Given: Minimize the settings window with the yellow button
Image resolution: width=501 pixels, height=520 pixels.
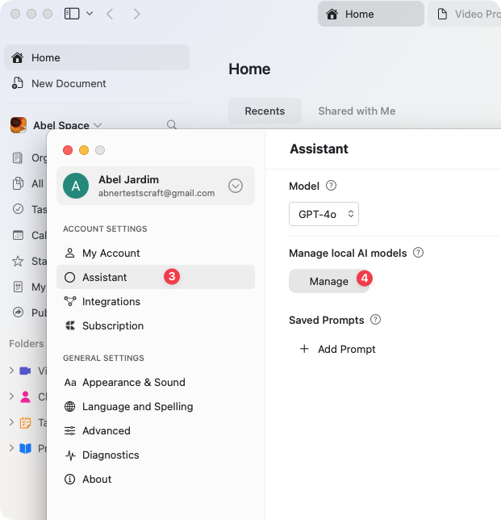Looking at the screenshot, I should coord(84,150).
